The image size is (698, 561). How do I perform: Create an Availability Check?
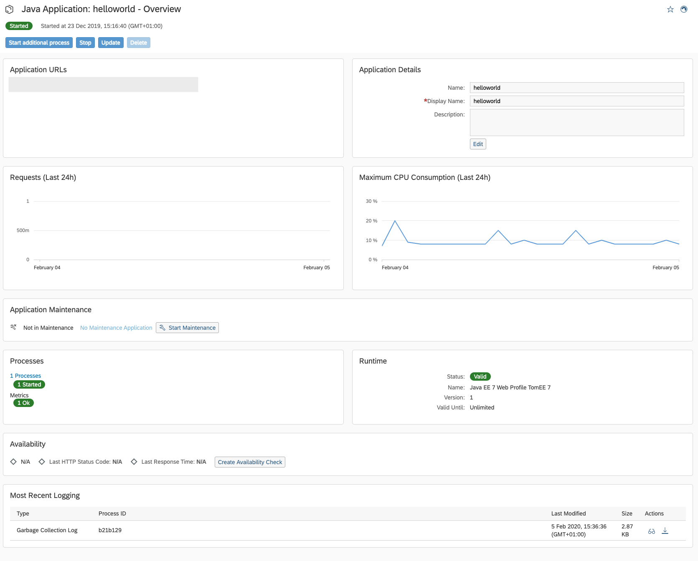(249, 462)
